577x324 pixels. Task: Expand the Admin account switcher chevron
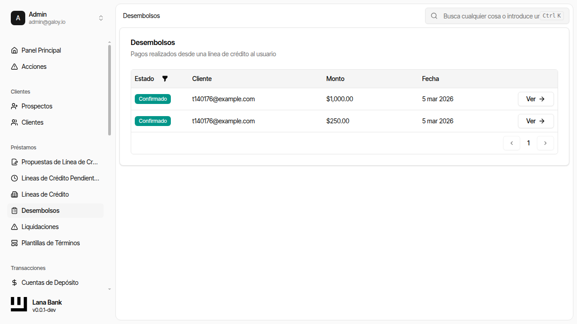(x=101, y=18)
